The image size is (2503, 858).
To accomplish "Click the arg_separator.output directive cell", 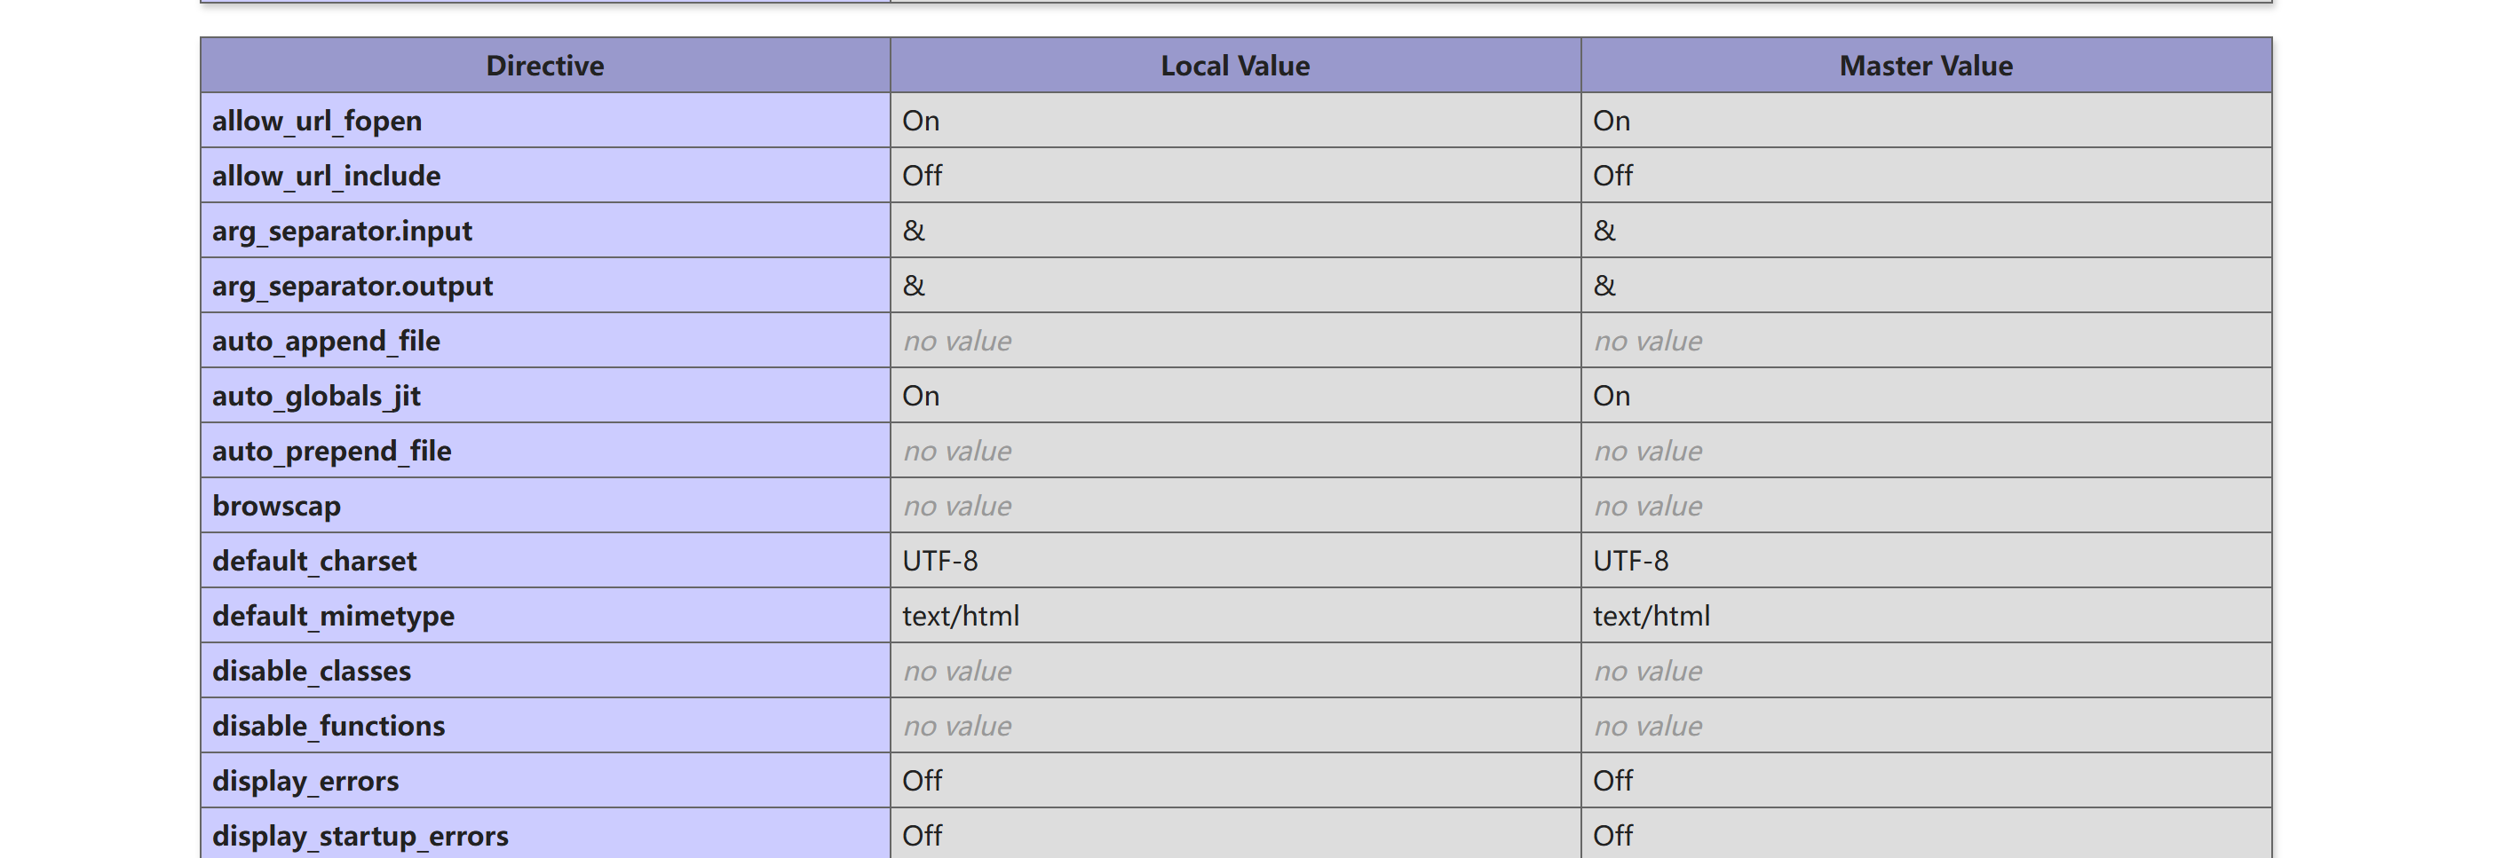I will click(x=544, y=286).
